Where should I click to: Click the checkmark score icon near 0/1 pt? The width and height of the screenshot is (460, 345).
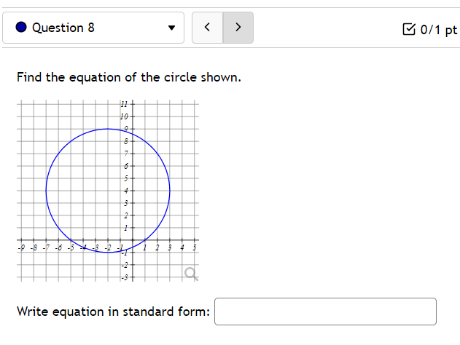[x=409, y=29]
